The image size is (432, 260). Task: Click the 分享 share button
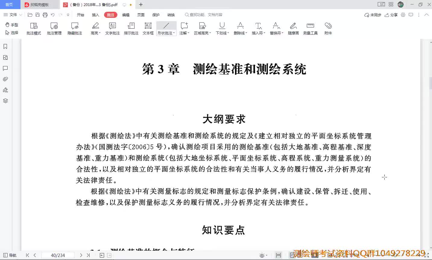click(x=391, y=15)
